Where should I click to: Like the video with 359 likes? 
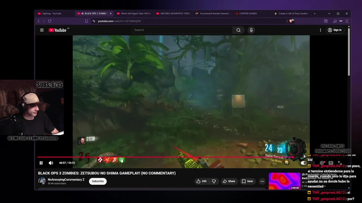click(x=202, y=181)
